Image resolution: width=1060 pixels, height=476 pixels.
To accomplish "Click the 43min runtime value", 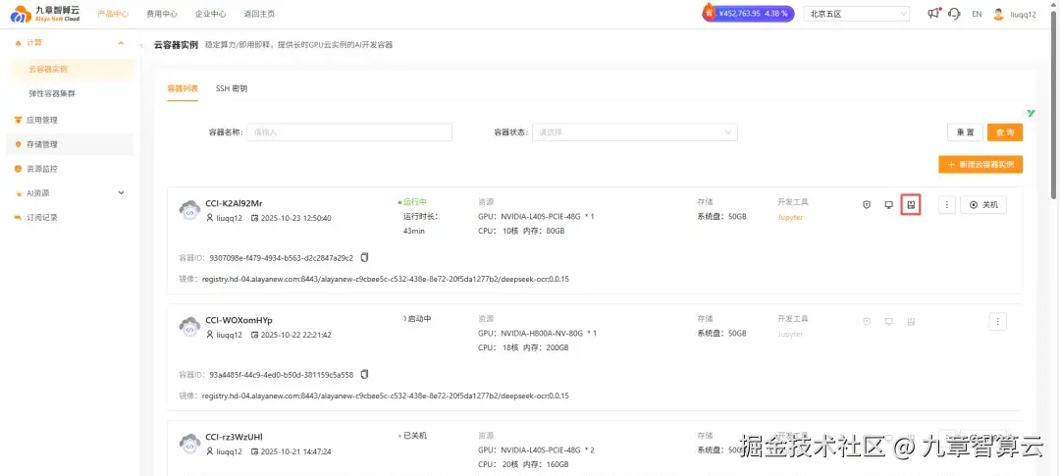I will pos(414,232).
